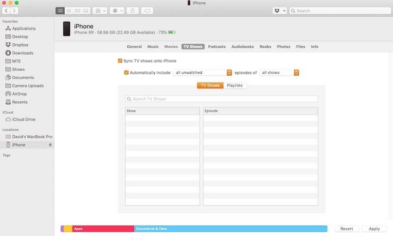Go back with the back arrow
Image resolution: width=393 pixels, height=236 pixels.
click(x=6, y=10)
